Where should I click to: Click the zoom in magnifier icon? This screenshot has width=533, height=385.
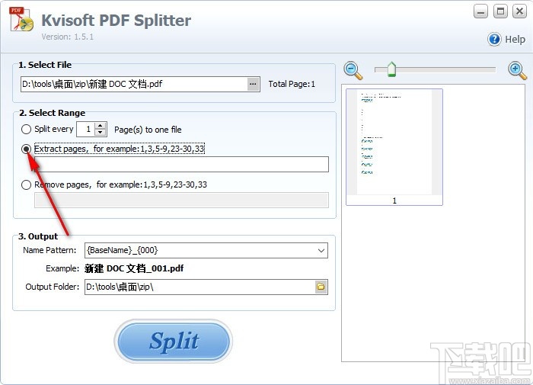coord(517,70)
